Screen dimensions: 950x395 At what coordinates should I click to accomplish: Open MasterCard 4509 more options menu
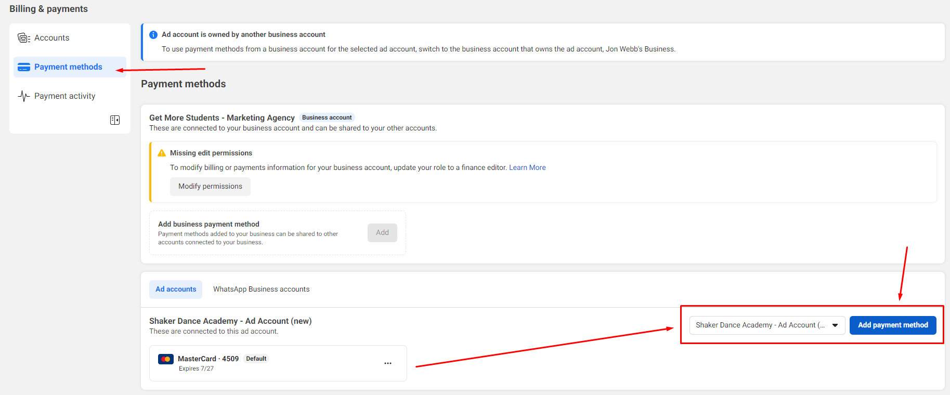(x=388, y=363)
